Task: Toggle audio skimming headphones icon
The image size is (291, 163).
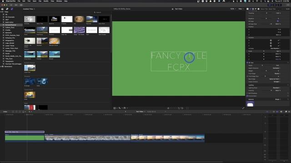Action: click(x=274, y=112)
